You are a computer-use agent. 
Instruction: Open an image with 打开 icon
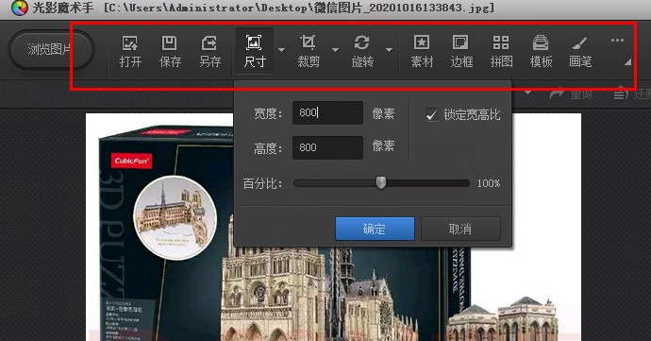pyautogui.click(x=130, y=52)
